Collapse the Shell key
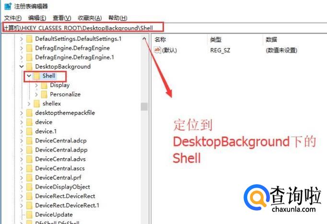Viewport: 327px width, 224px height. pos(29,76)
